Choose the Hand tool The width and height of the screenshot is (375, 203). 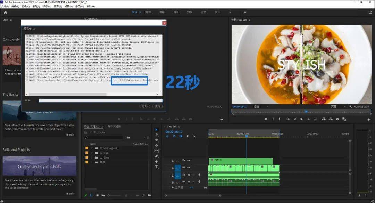click(156, 161)
